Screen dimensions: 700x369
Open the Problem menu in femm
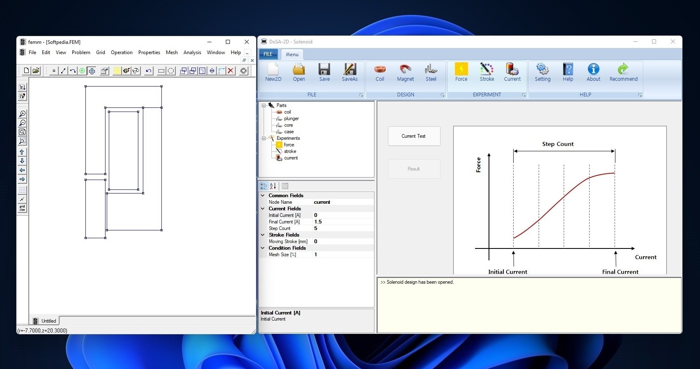point(81,52)
